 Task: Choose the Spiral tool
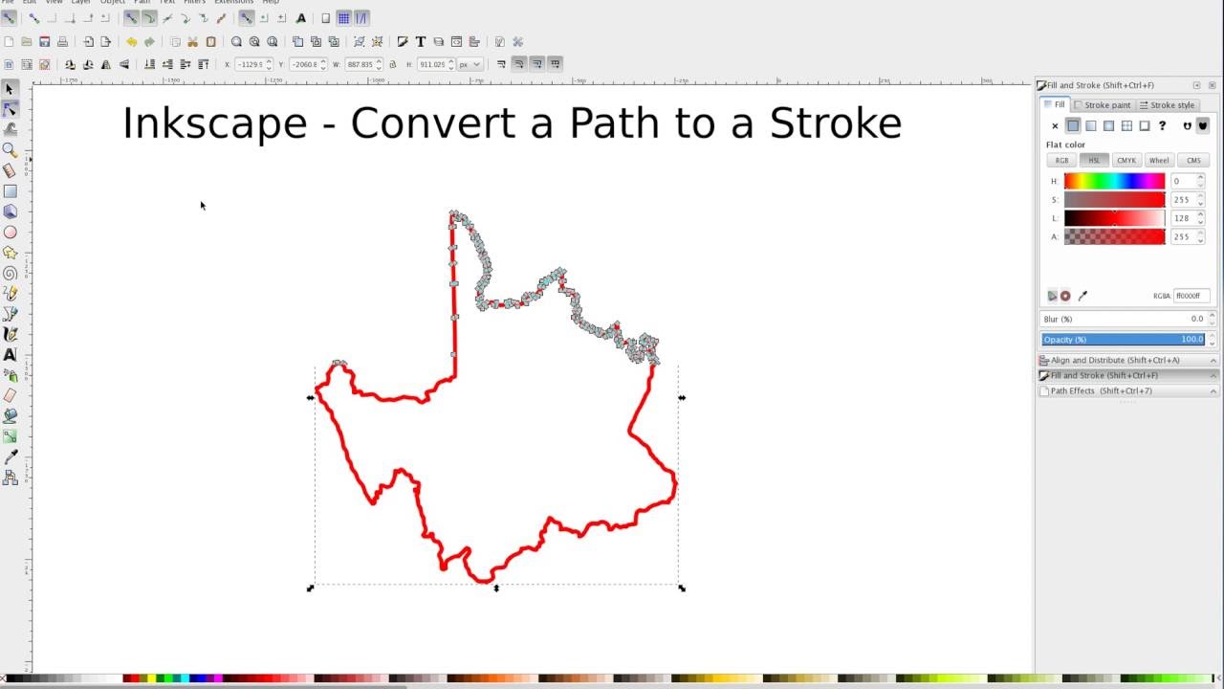[10, 273]
